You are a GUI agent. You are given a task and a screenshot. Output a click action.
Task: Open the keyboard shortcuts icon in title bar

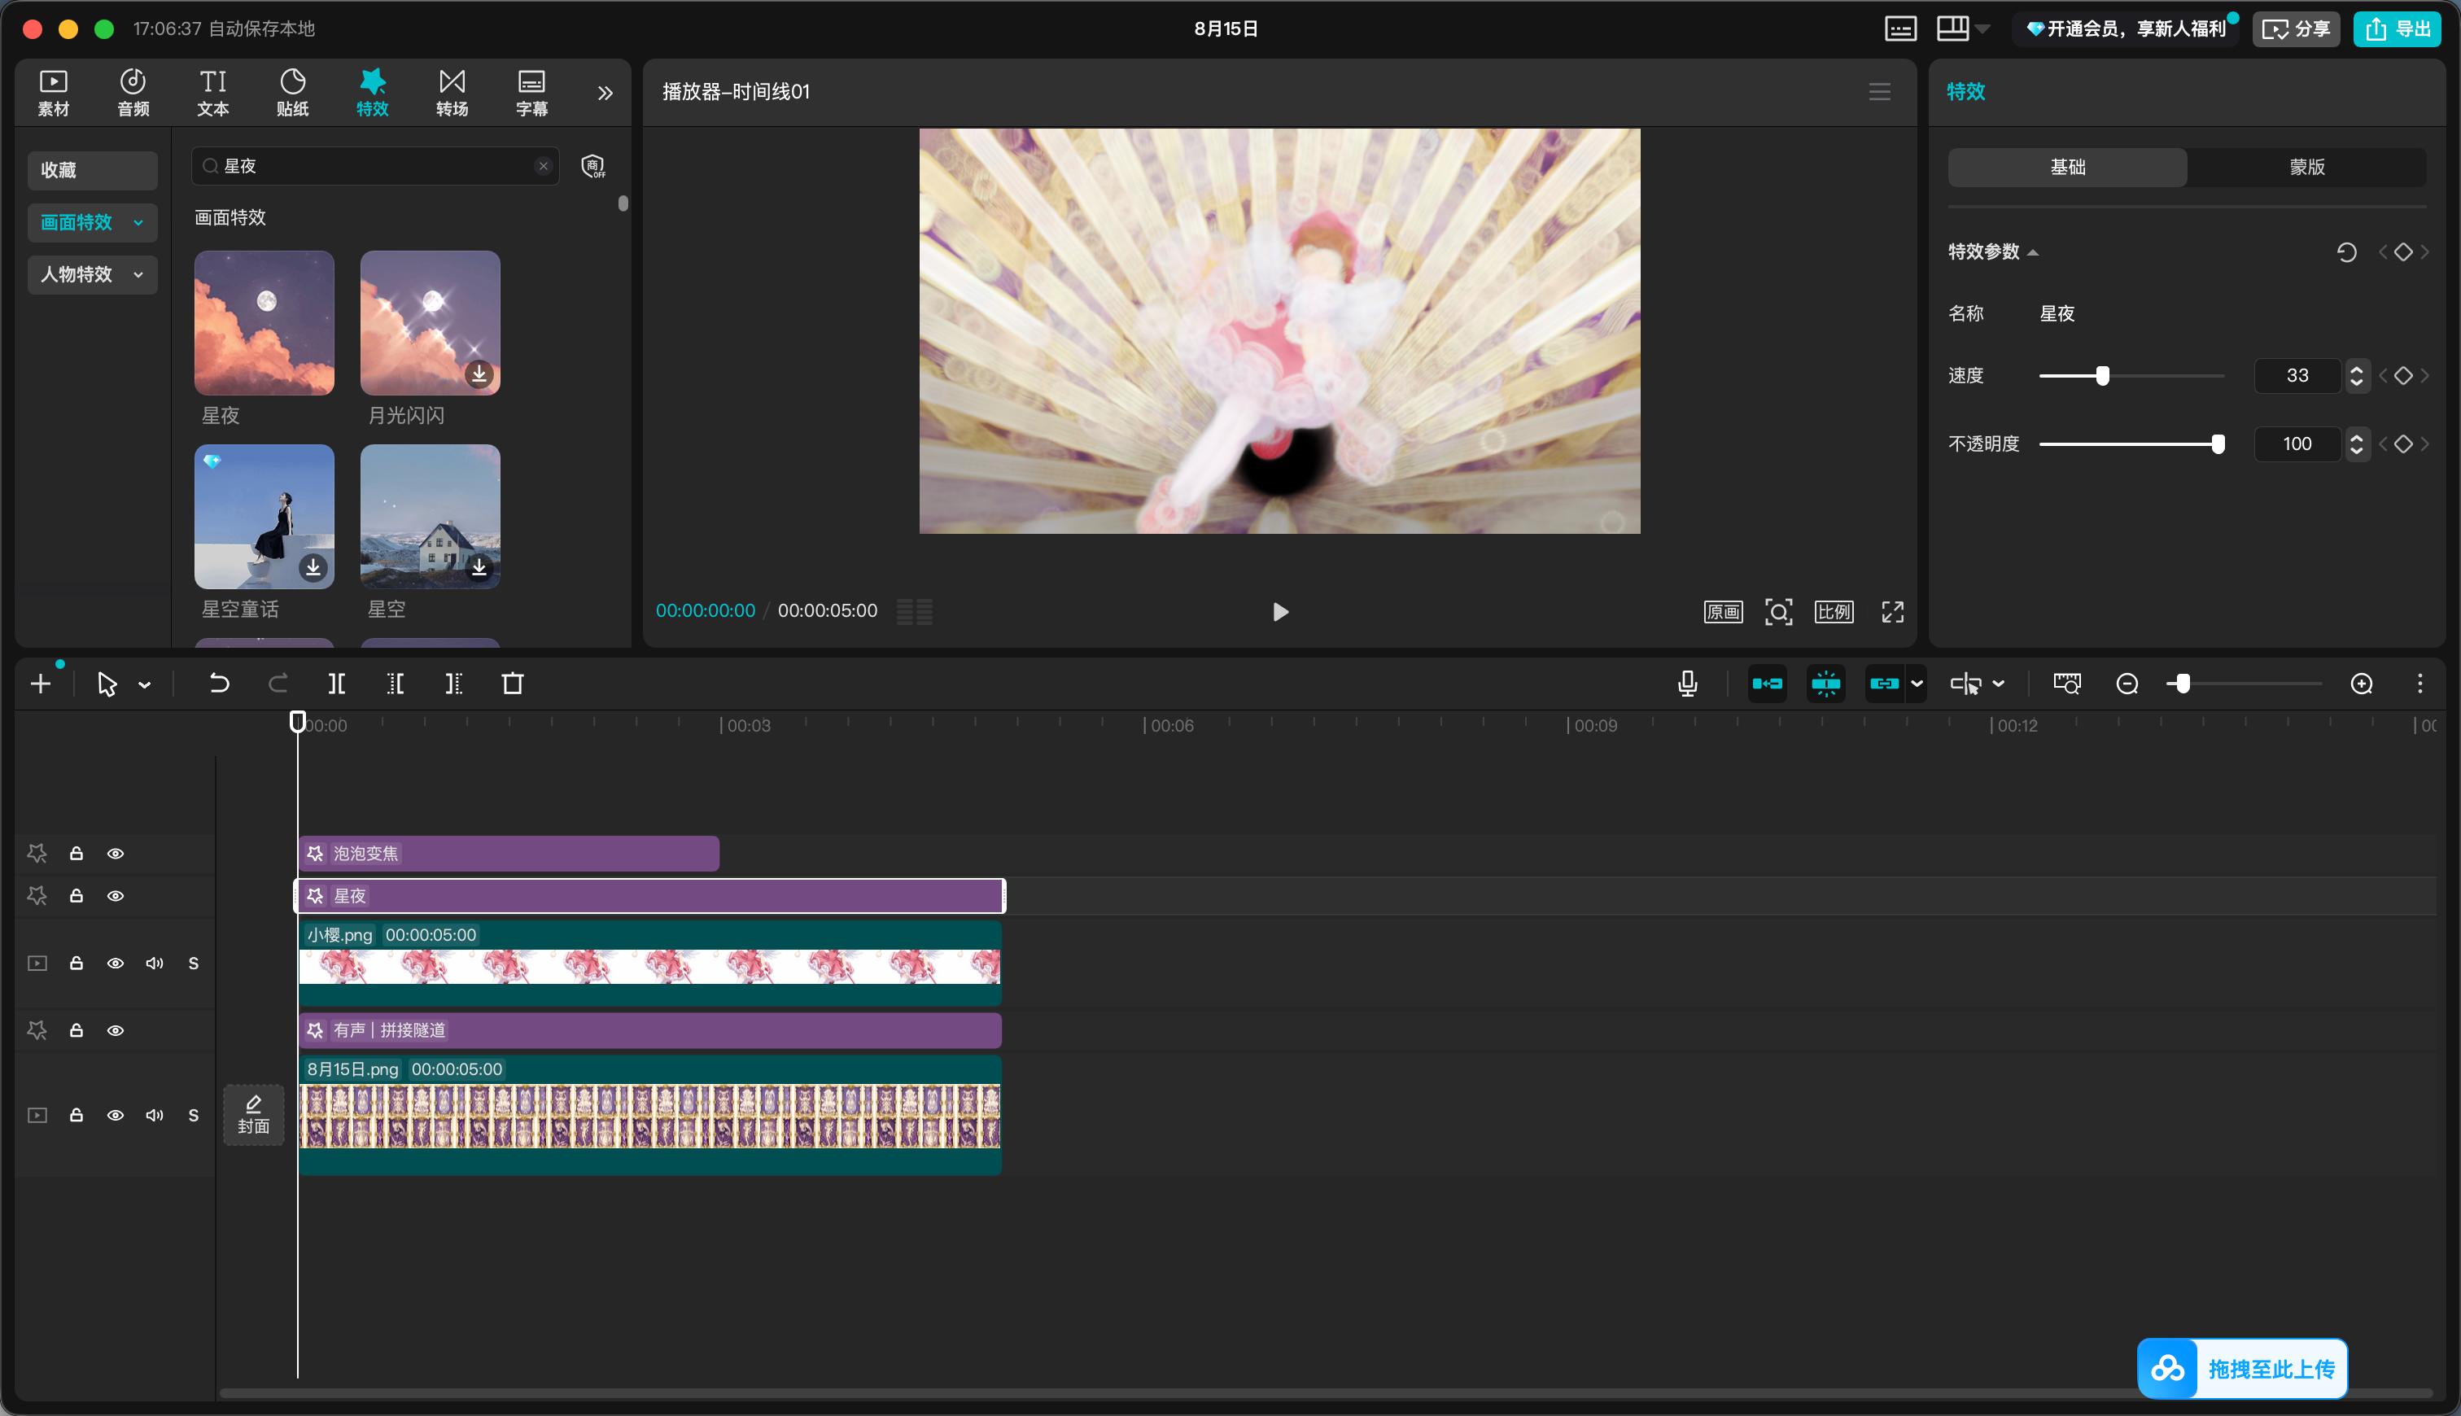click(x=1900, y=28)
